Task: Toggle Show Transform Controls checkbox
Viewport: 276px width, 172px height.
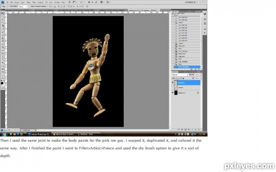Action: [x=30, y=6]
